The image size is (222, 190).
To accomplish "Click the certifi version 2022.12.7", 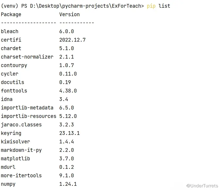I will click(x=72, y=40).
